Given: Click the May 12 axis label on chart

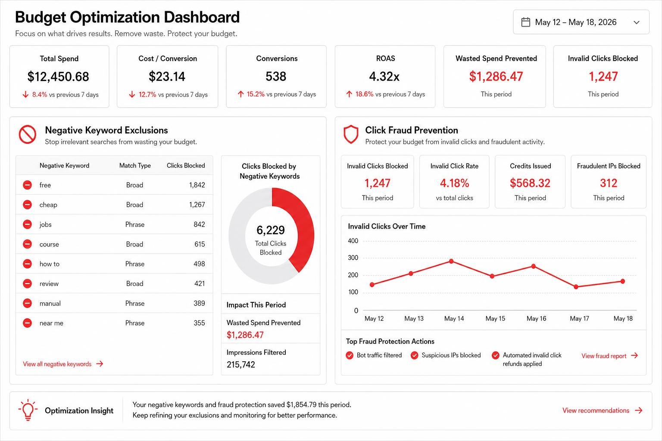Looking at the screenshot, I should (x=374, y=319).
